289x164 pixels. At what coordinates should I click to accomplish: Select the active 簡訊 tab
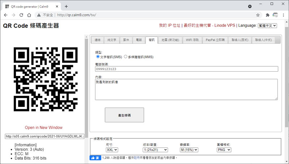[x=151, y=40]
